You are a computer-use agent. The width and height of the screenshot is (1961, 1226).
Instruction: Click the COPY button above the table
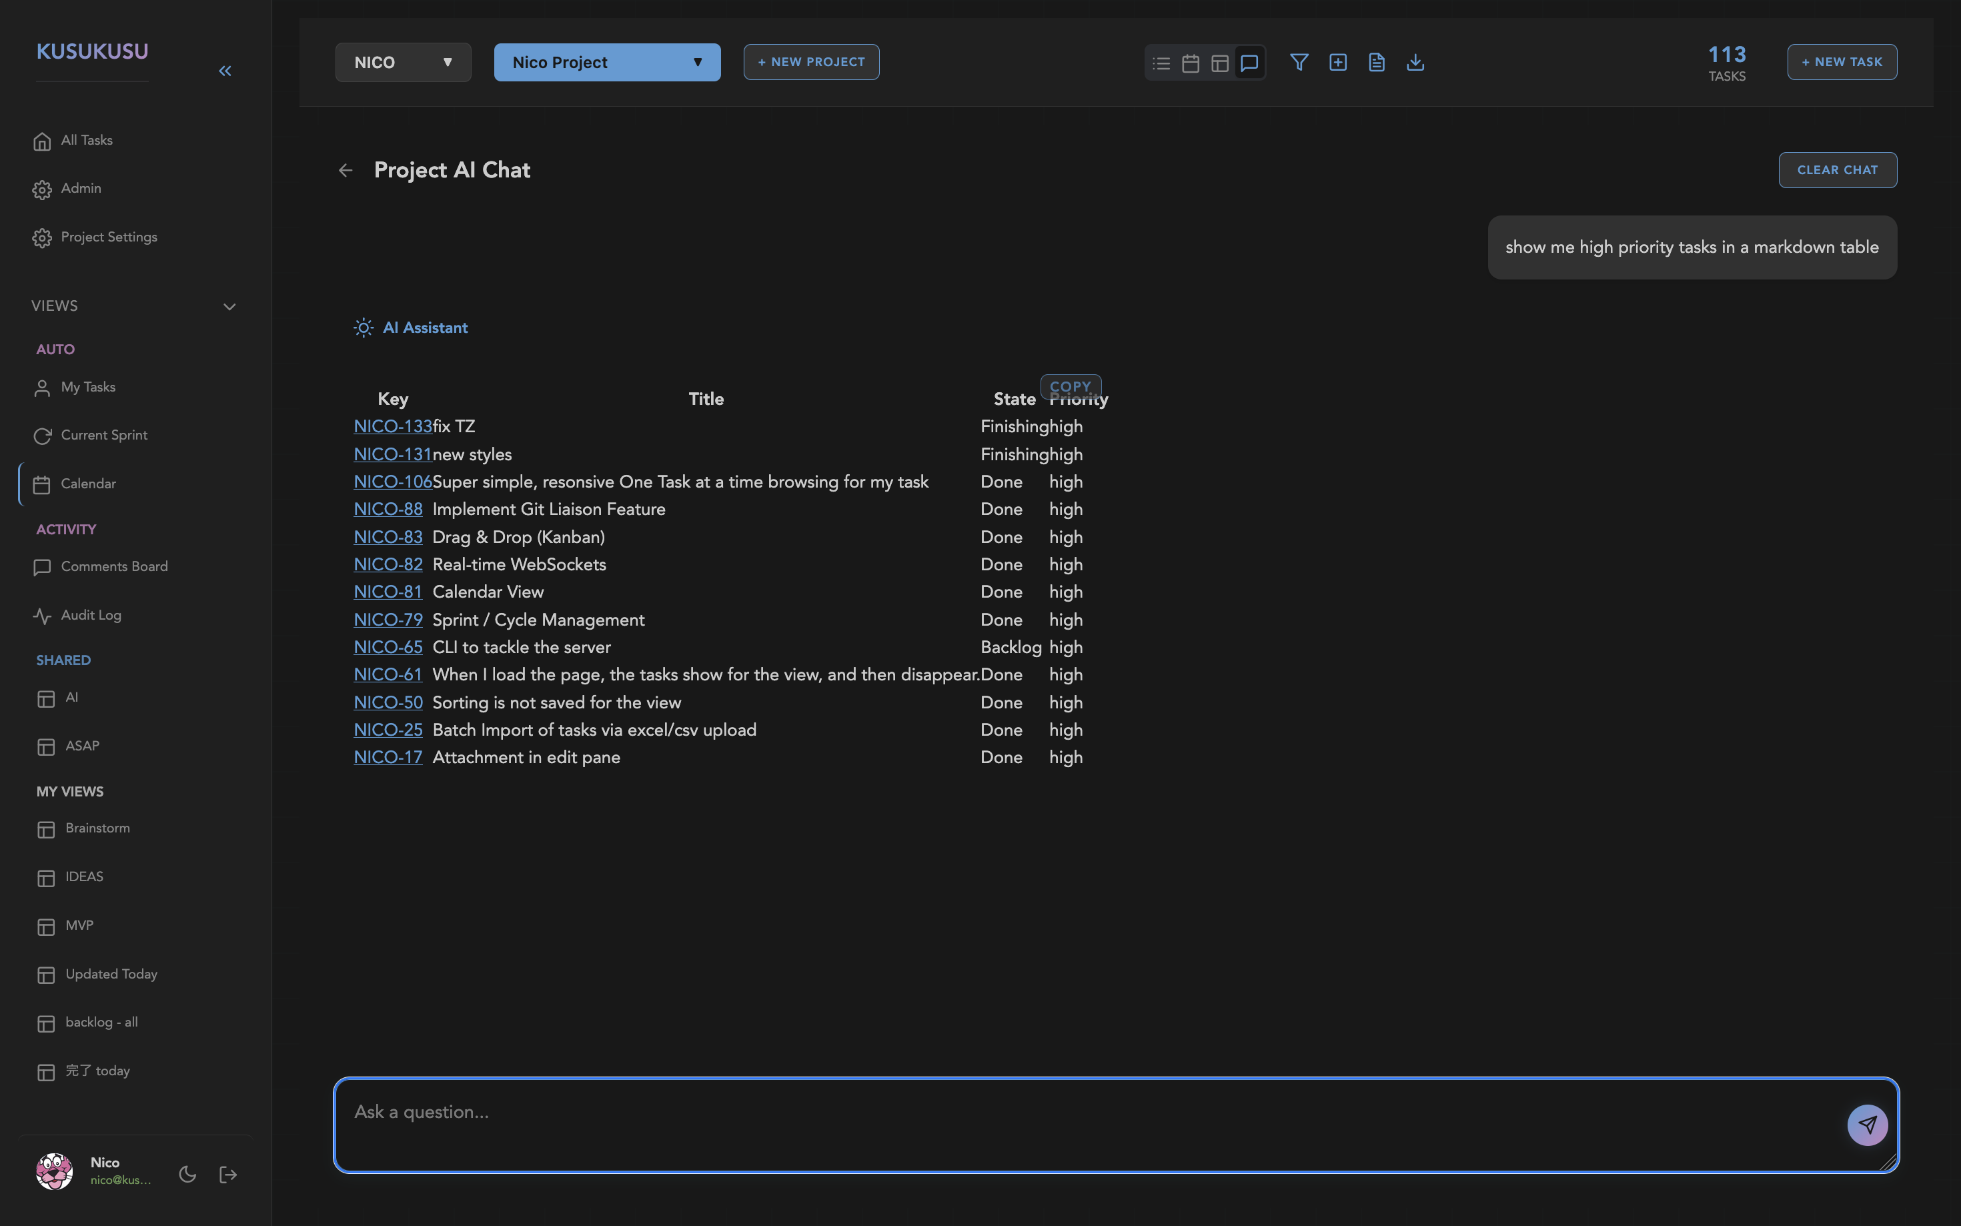click(1070, 386)
